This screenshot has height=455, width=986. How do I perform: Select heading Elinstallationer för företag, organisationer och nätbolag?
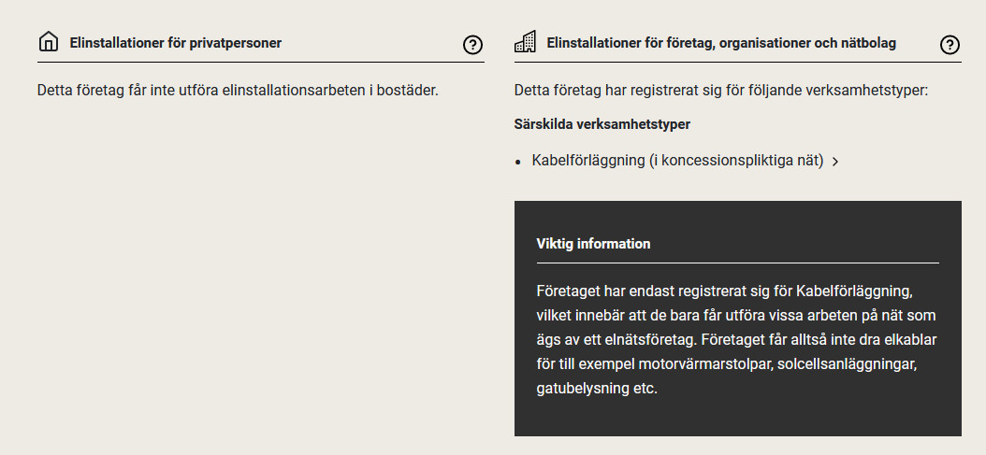point(721,43)
